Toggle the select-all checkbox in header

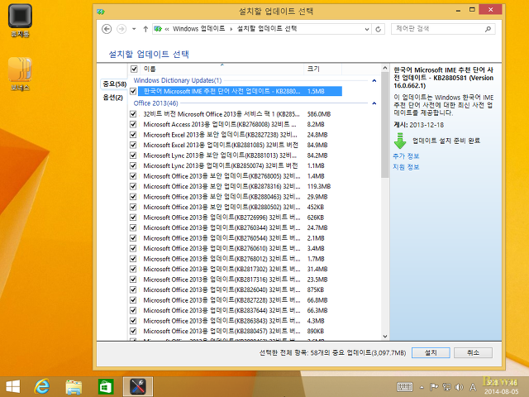tap(134, 69)
